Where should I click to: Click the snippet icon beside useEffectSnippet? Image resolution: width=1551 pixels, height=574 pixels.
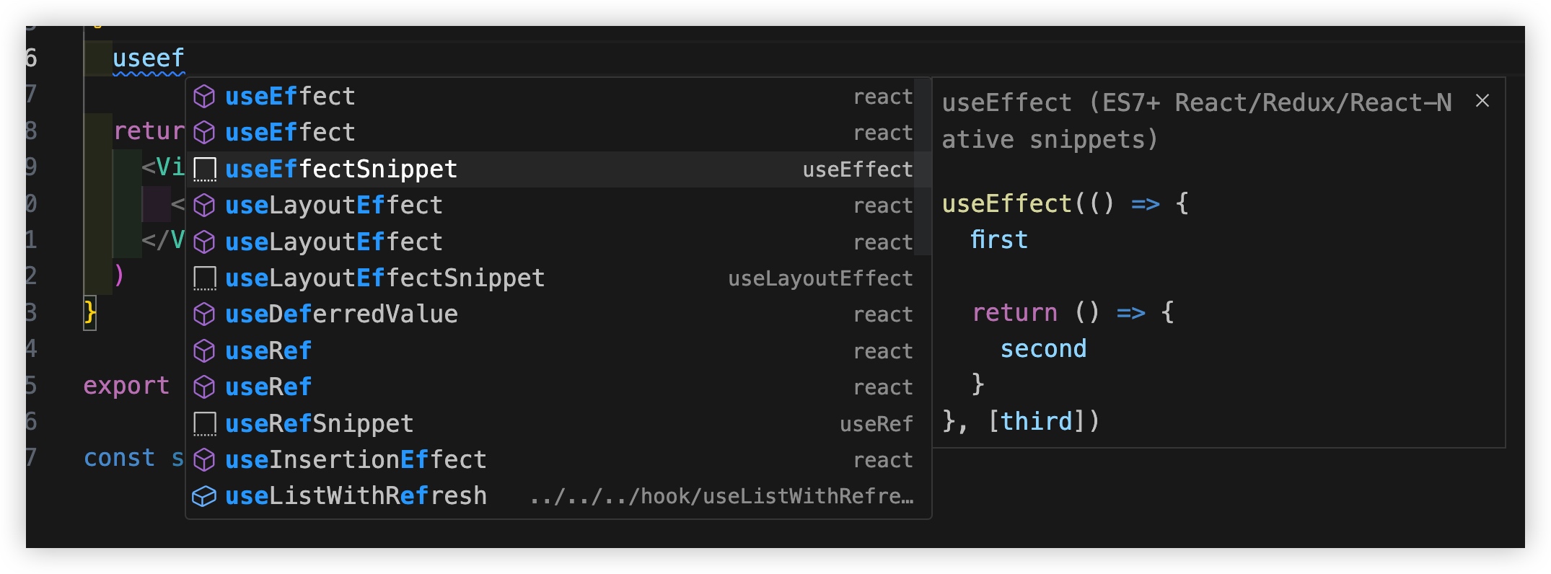pyautogui.click(x=205, y=169)
